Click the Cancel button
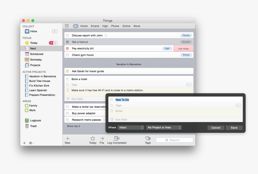 click(x=216, y=128)
